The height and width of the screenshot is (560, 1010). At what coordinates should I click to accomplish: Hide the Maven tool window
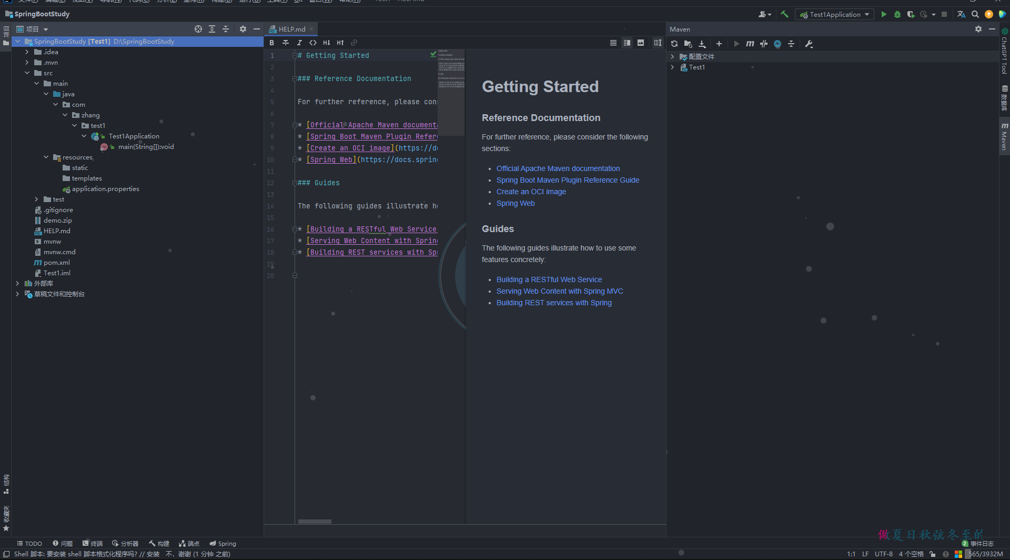click(992, 29)
